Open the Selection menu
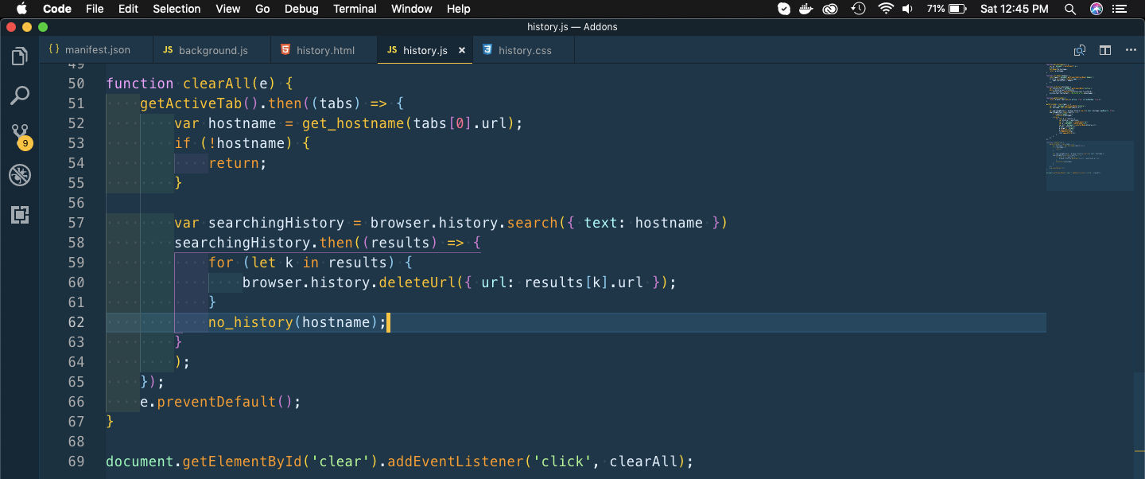This screenshot has width=1145, height=479. click(177, 9)
